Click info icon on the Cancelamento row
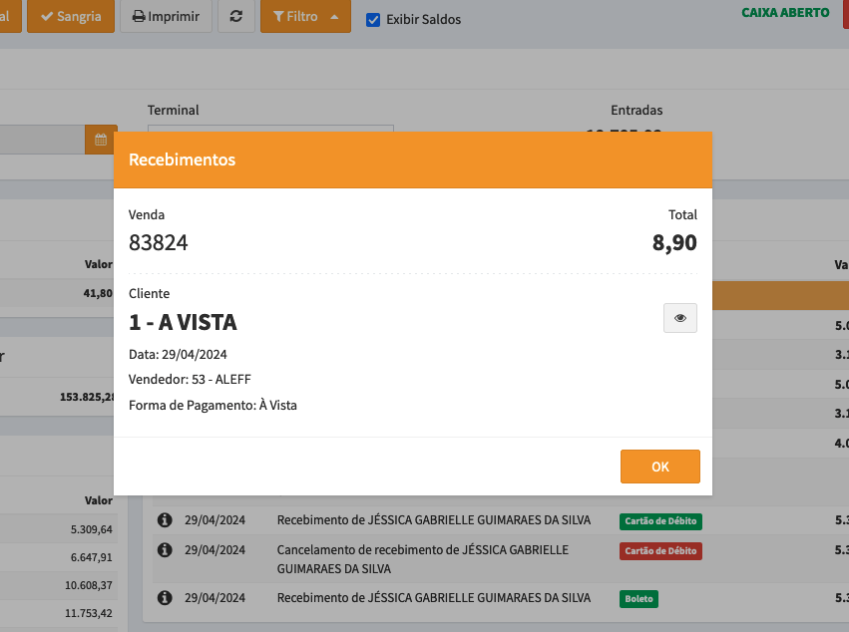Viewport: 849px width, 632px height. (166, 550)
